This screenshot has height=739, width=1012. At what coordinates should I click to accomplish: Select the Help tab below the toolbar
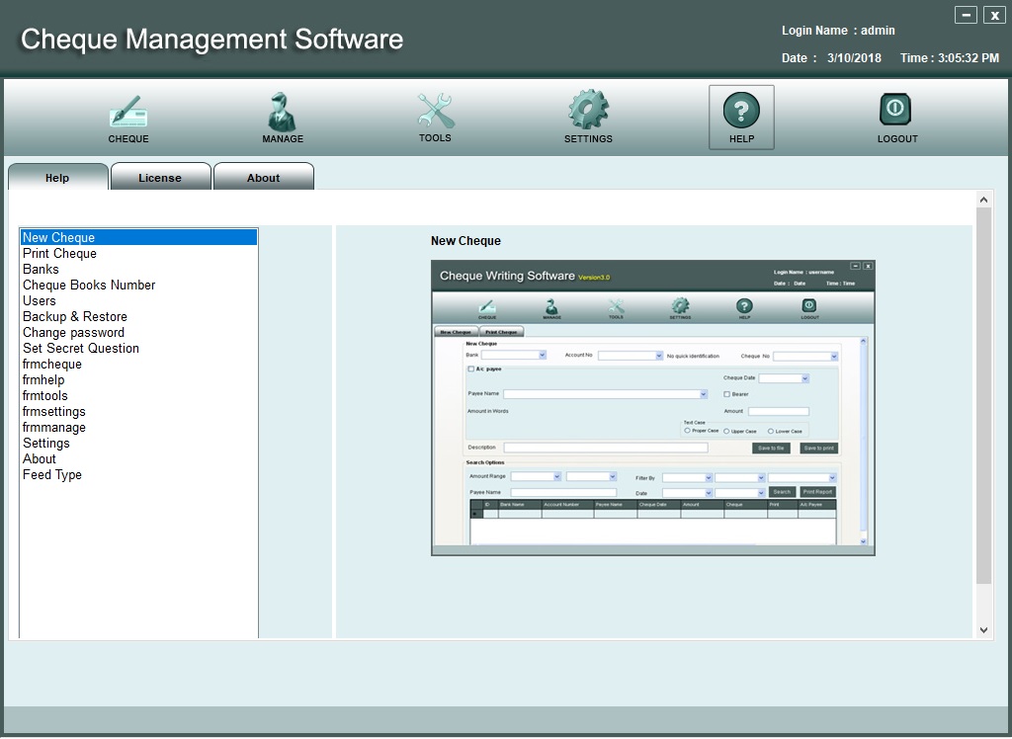coord(57,178)
